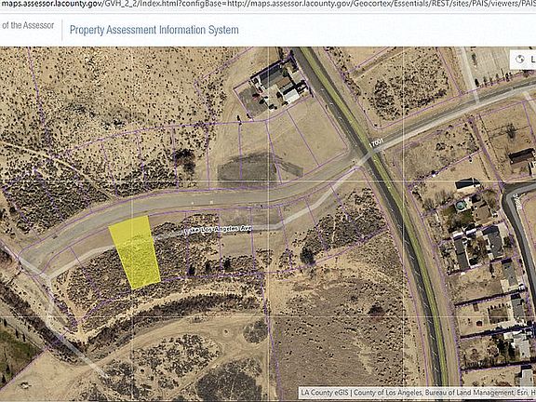Select the yellow highlighted parcel
Viewport: 536px width, 402px height.
click(135, 252)
